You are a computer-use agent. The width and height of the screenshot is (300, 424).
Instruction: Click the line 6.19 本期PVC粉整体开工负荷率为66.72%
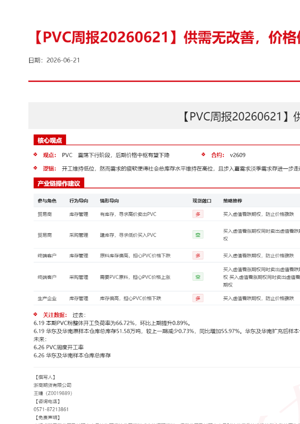coord(113,323)
